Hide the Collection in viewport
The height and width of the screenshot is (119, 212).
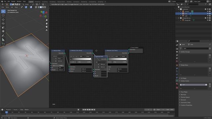[x=208, y=9]
